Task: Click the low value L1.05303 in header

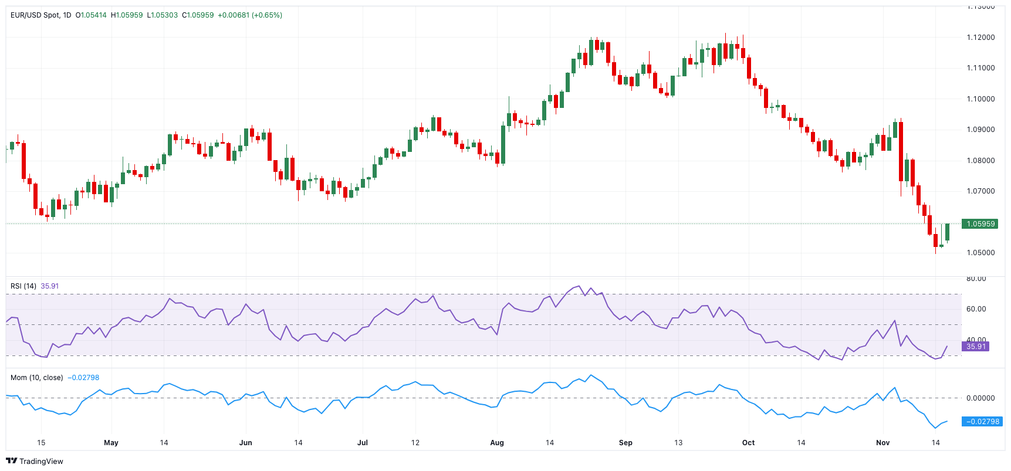Action: point(162,15)
